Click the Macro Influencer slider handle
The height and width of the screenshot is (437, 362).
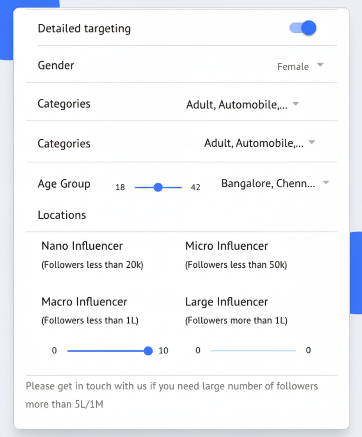click(x=148, y=351)
